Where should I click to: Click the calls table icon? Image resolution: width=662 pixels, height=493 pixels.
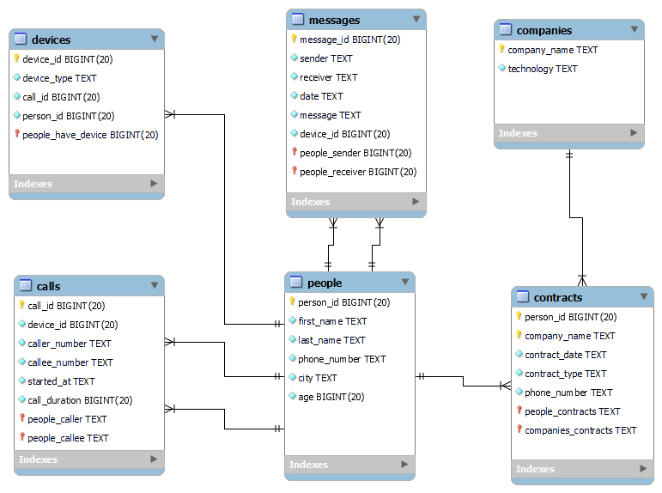[x=27, y=286]
